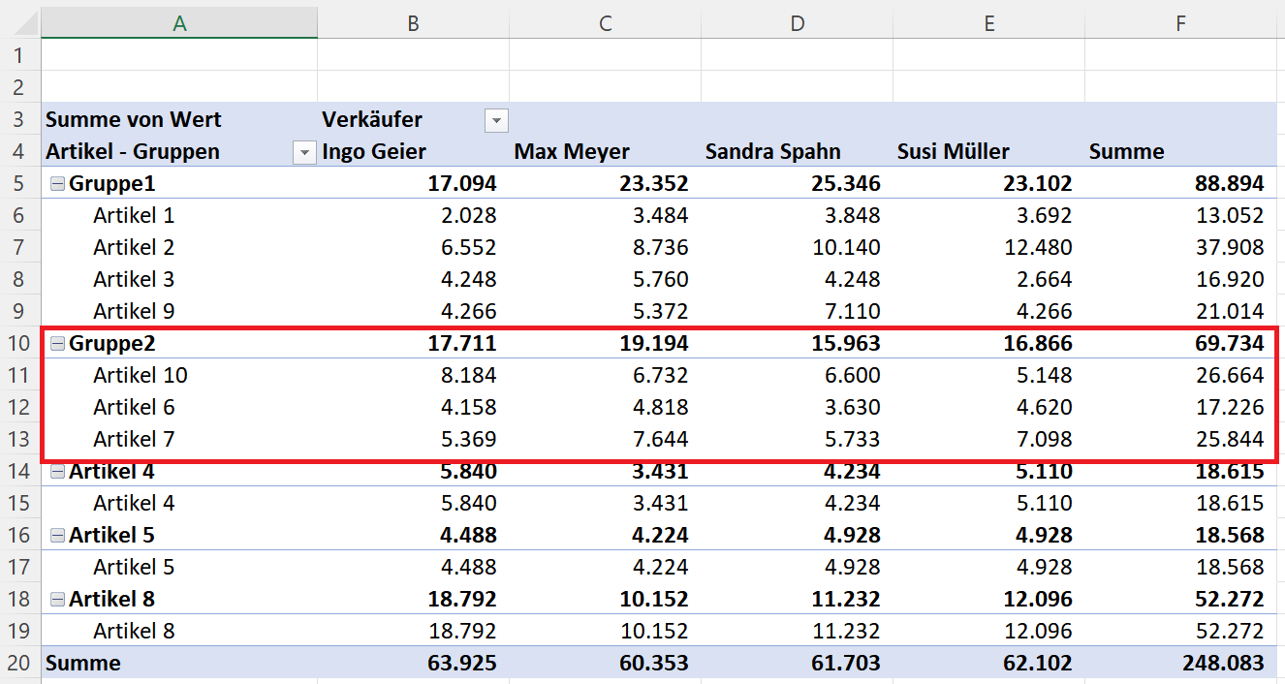Select column F header
Viewport: 1285px width, 684px height.
(x=1180, y=23)
